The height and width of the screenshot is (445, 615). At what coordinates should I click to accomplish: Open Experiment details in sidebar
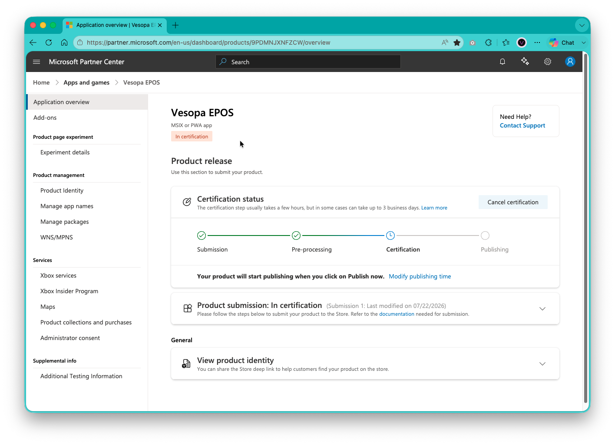pyautogui.click(x=65, y=152)
